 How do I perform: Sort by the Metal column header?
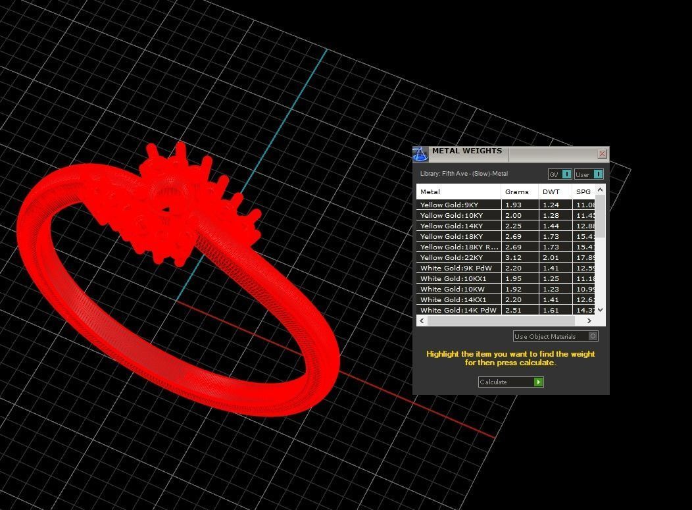pos(458,191)
